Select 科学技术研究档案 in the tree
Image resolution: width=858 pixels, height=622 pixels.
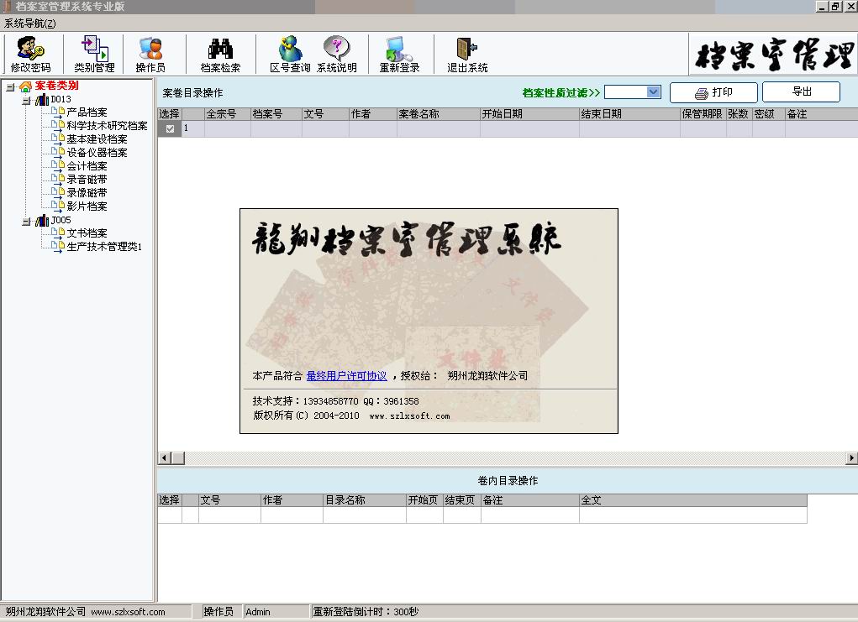coord(107,126)
